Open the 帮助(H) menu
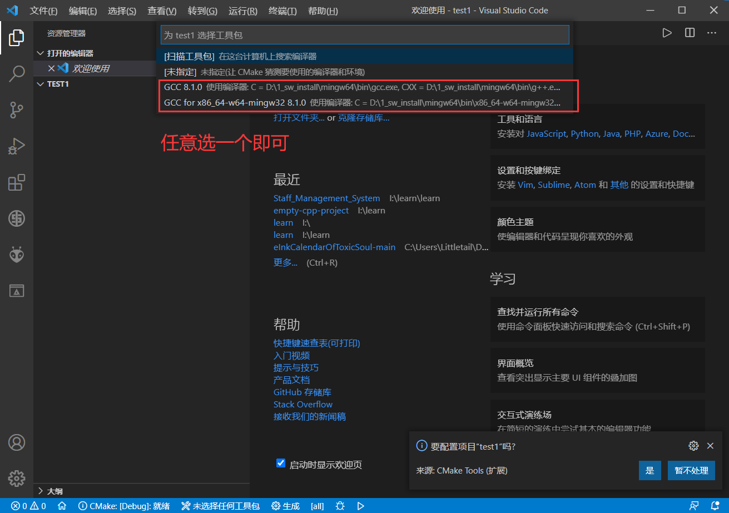Viewport: 729px width, 513px height. 323,11
